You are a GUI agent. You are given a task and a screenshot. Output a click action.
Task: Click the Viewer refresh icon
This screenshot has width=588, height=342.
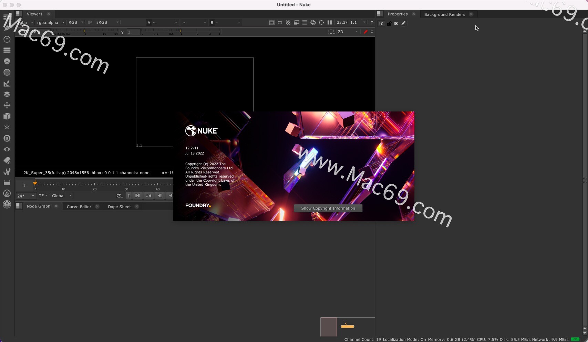tap(313, 22)
